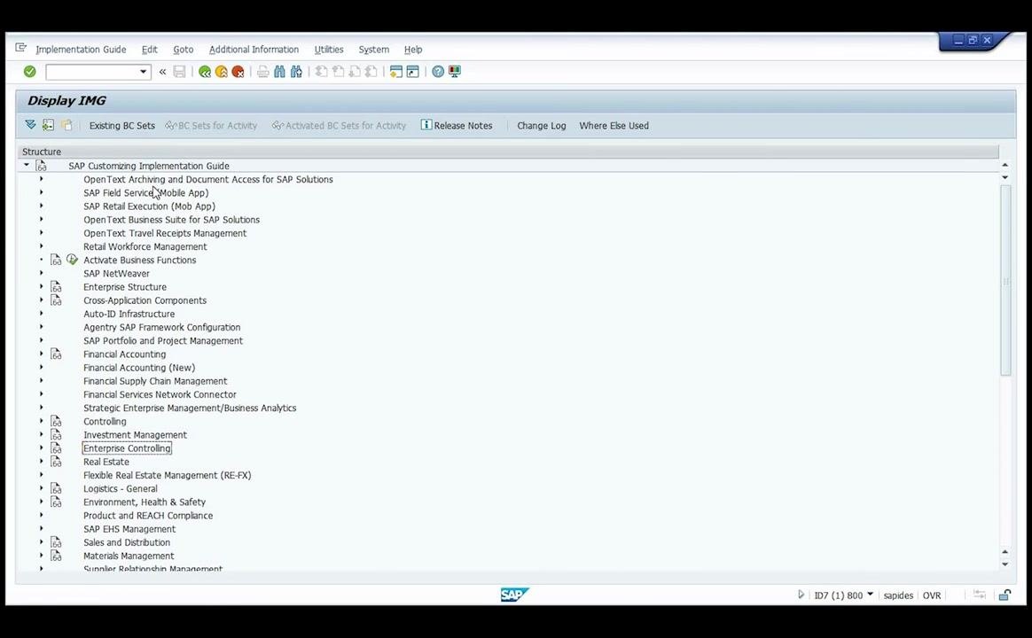Screen dimensions: 1032x638
Task: Open the system ID7 (1) 800 dropdown
Action: tap(870, 595)
